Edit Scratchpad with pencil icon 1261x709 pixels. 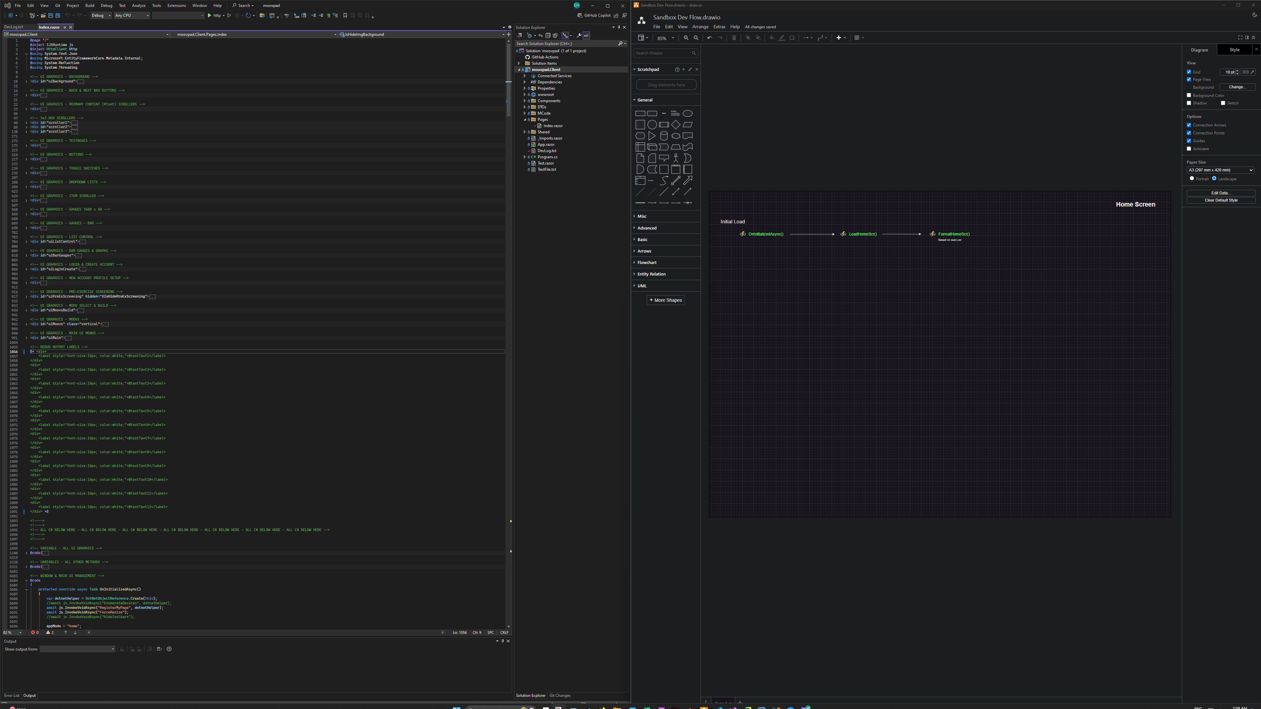(x=690, y=70)
